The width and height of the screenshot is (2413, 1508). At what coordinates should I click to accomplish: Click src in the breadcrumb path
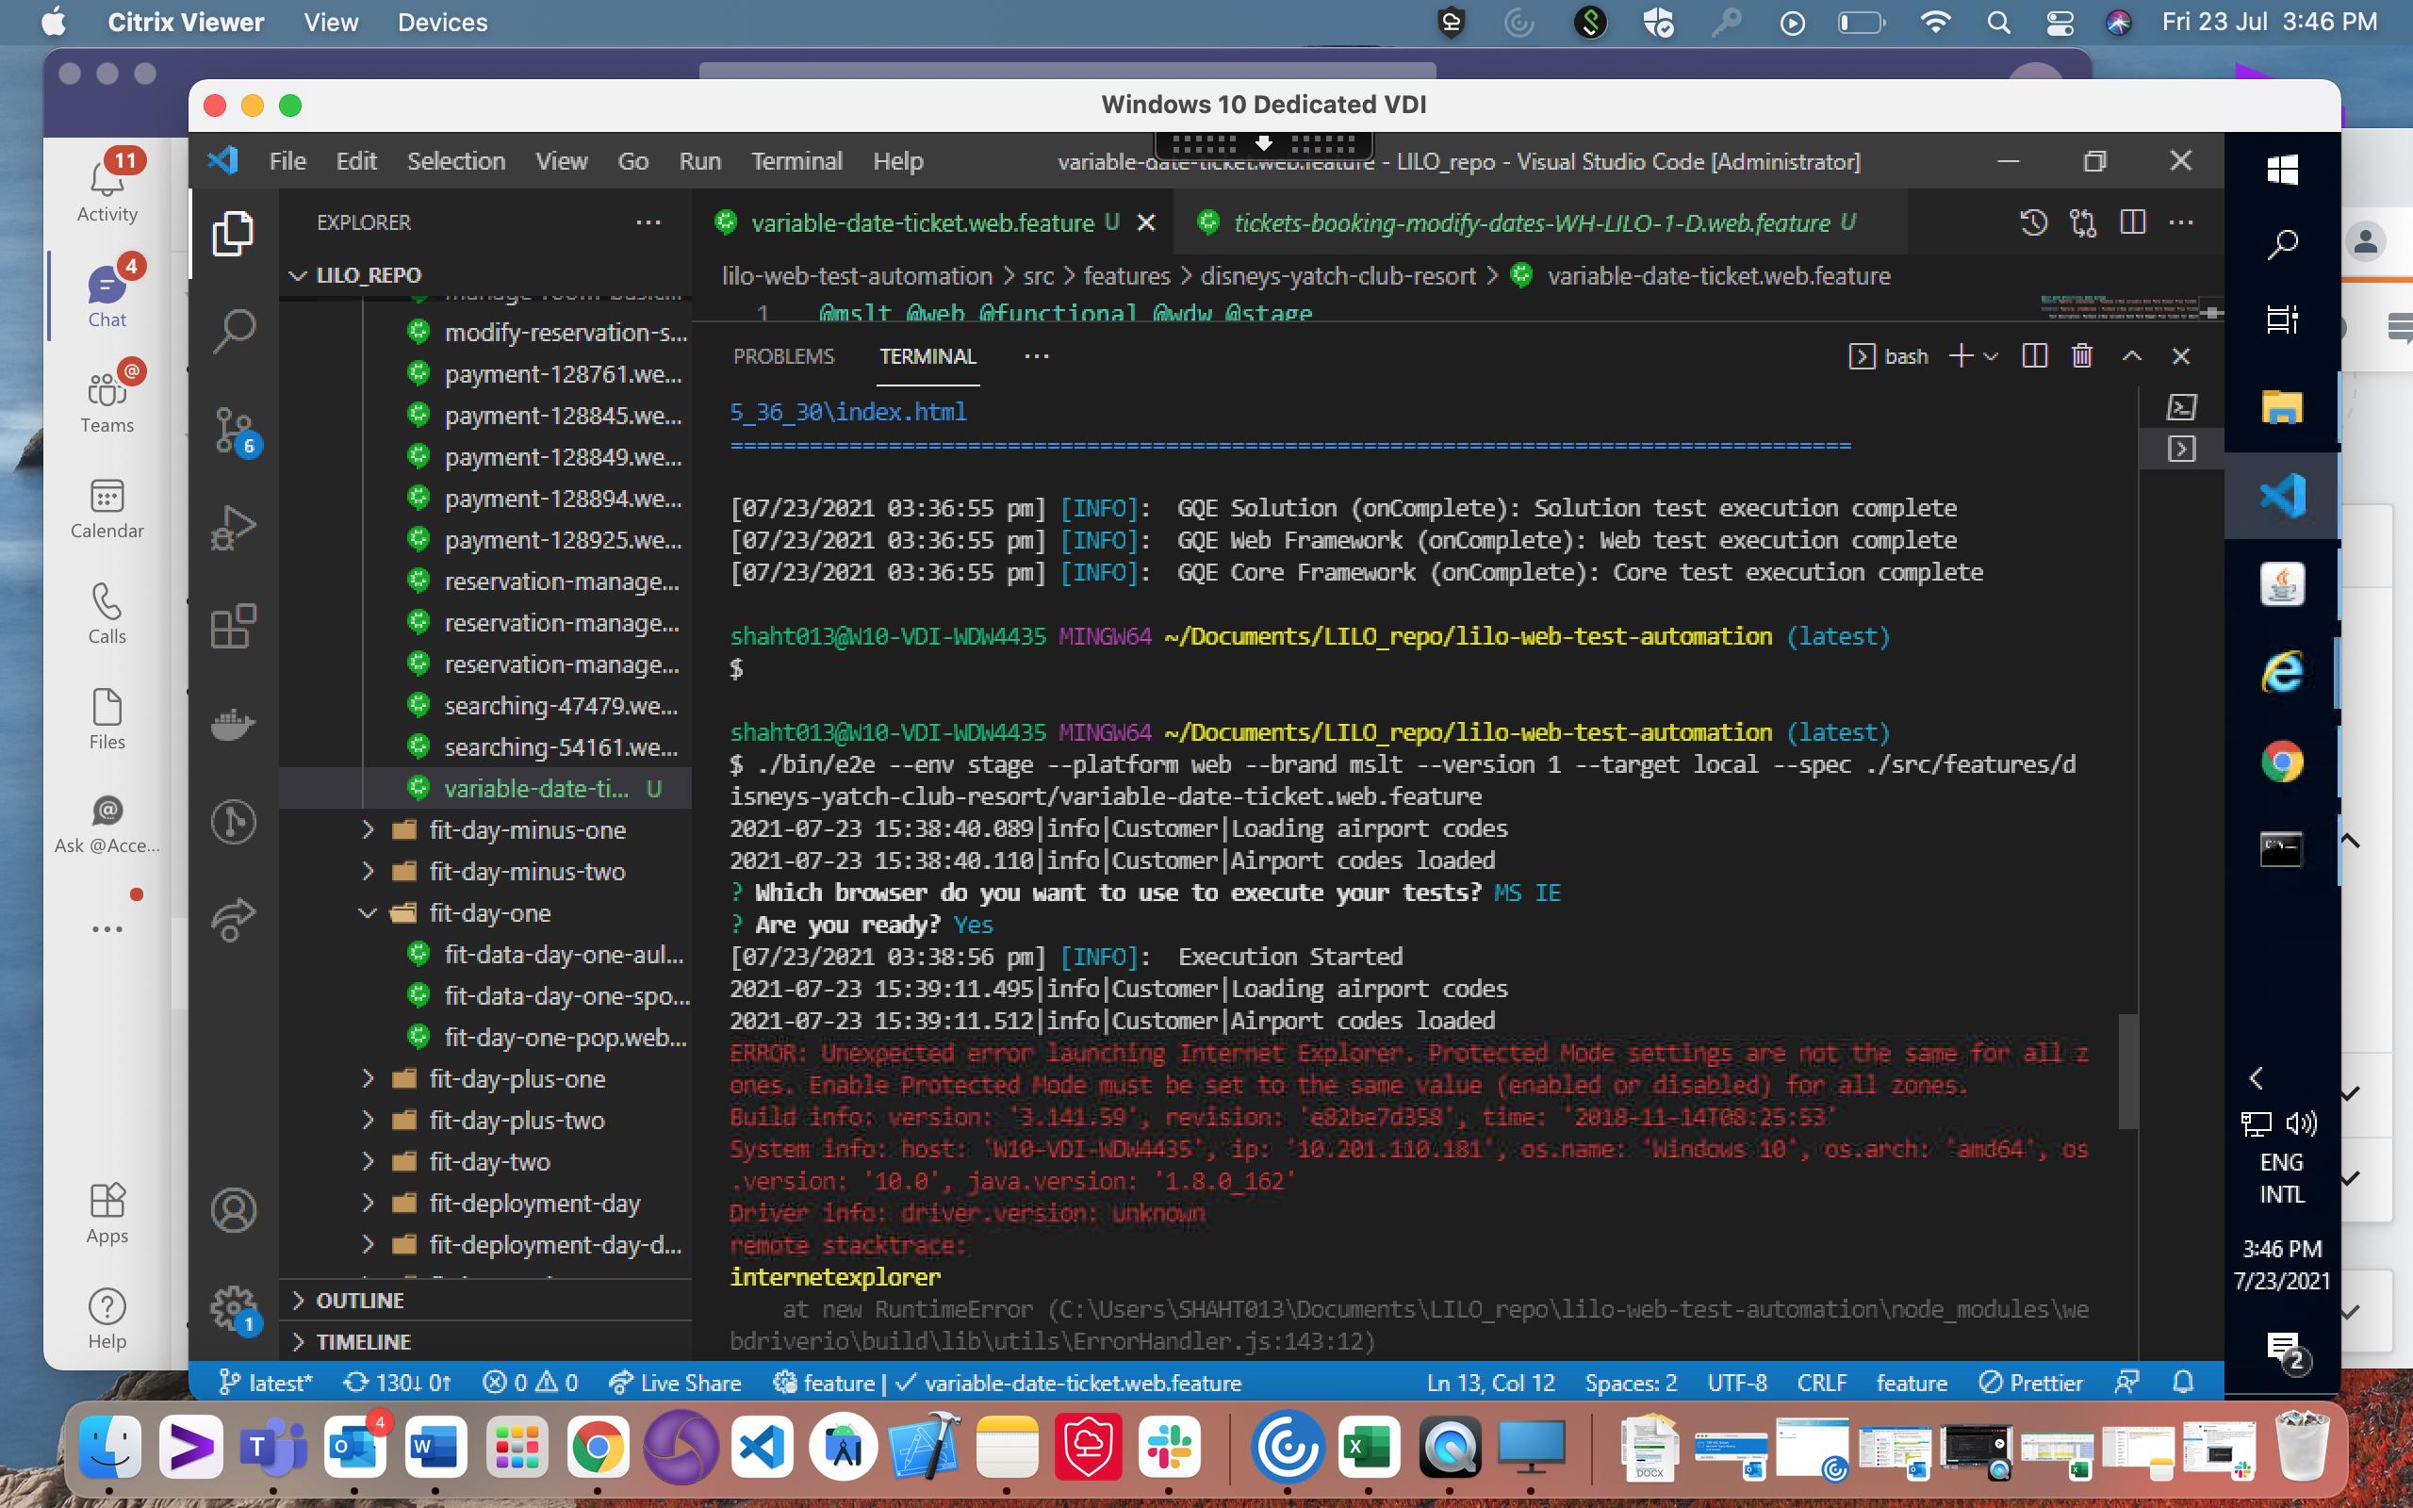point(1038,275)
